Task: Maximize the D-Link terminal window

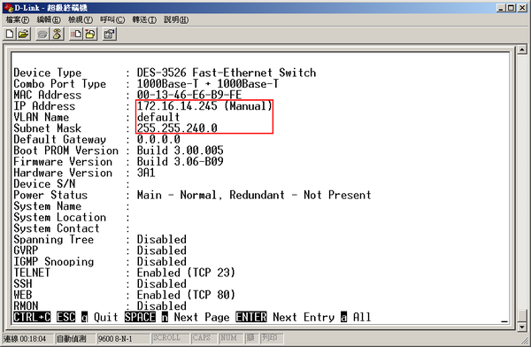Action: (x=511, y=7)
